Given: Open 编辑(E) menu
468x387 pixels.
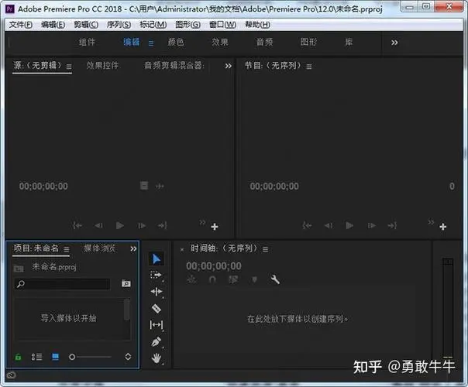Looking at the screenshot, I should [53, 25].
